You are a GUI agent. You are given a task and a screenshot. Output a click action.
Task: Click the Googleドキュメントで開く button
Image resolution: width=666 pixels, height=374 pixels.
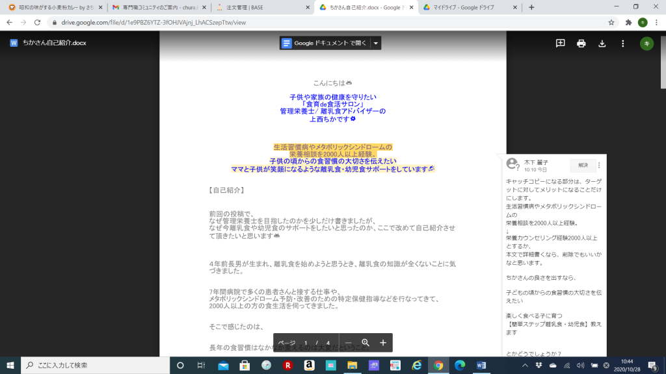pyautogui.click(x=325, y=43)
